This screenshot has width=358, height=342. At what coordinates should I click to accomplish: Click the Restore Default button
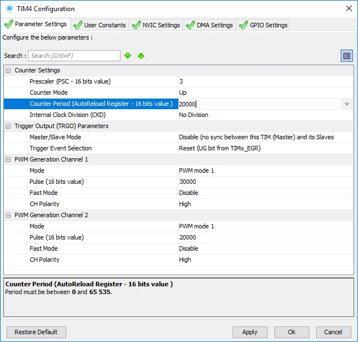click(x=37, y=332)
